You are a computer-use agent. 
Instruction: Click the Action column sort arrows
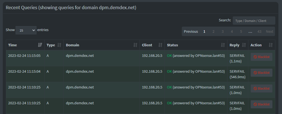pyautogui.click(x=271, y=45)
